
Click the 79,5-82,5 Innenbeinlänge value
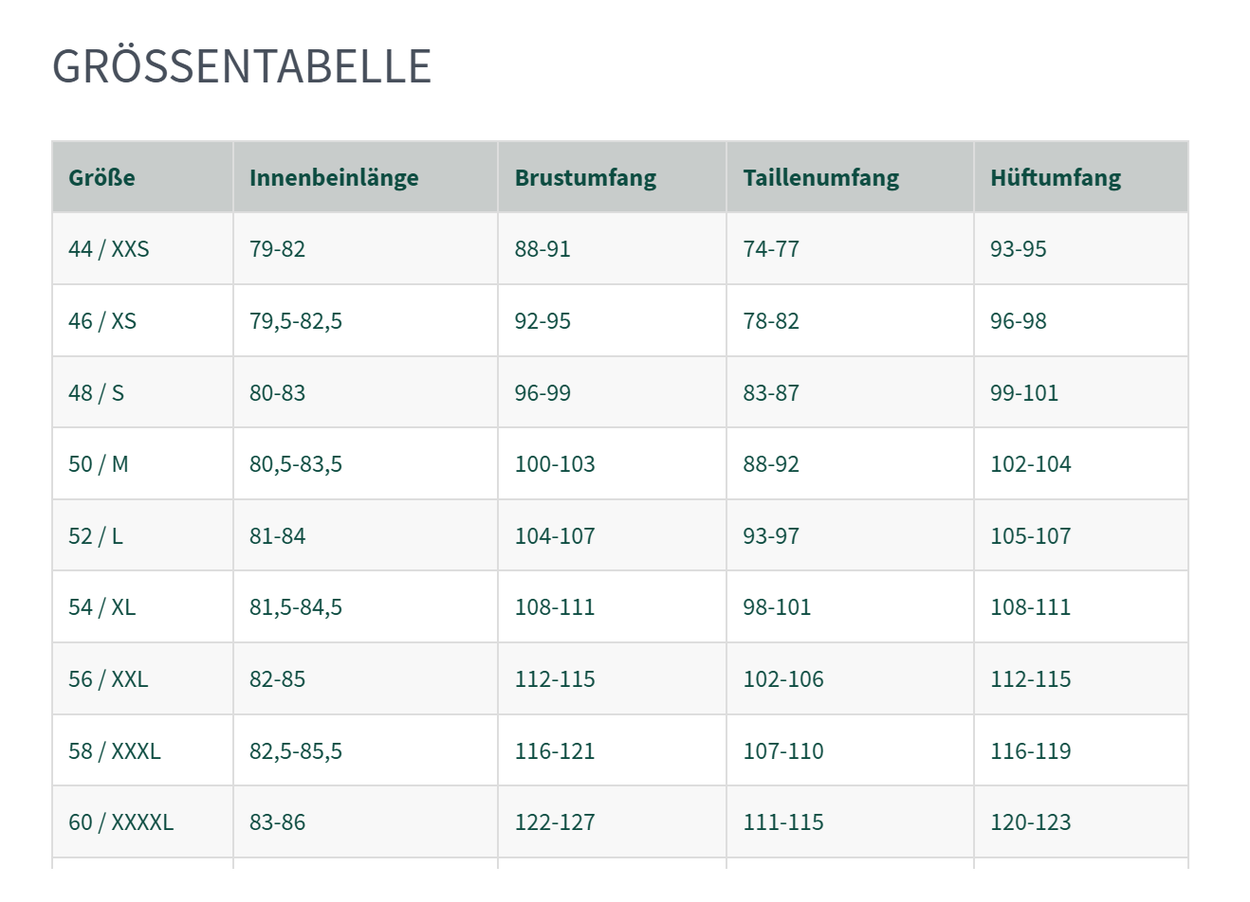tap(296, 321)
